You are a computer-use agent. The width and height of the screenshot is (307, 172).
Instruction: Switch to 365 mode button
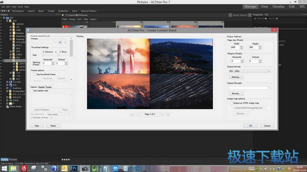coord(302,7)
